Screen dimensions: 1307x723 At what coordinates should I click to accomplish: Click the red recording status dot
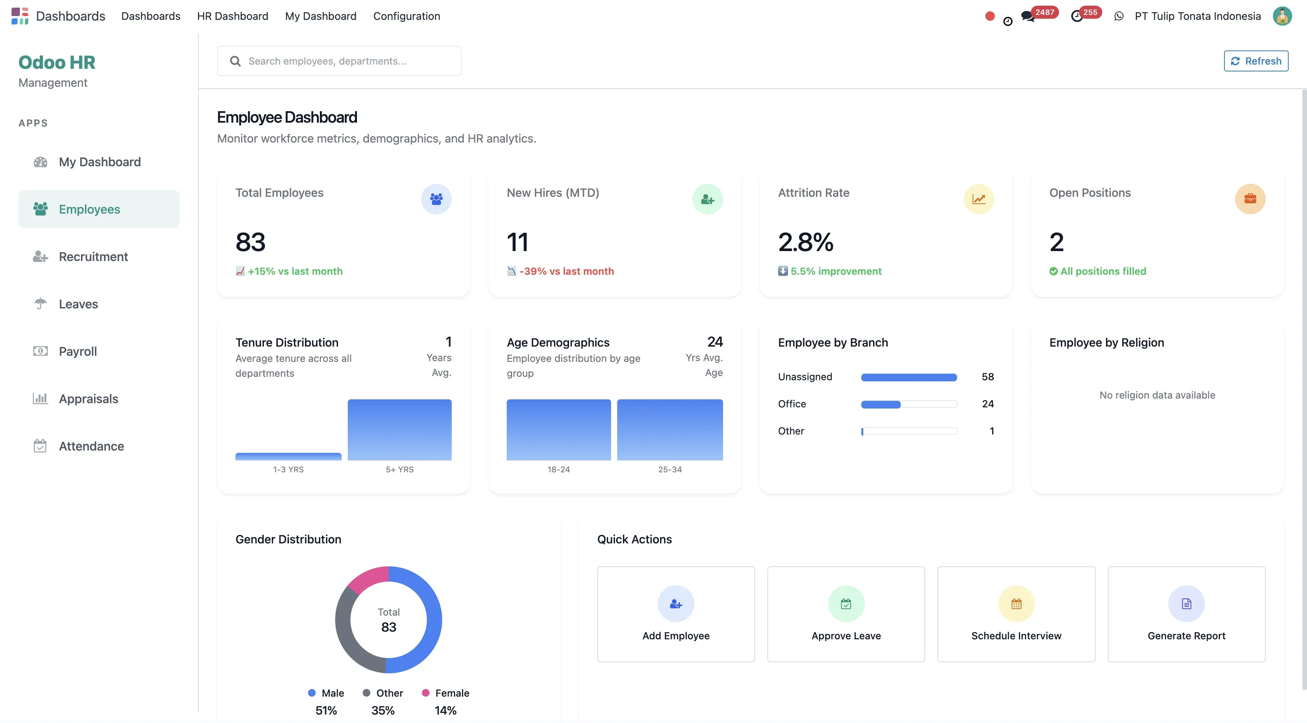[x=989, y=16]
